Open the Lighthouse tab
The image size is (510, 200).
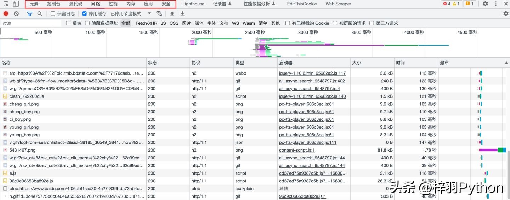[193, 4]
